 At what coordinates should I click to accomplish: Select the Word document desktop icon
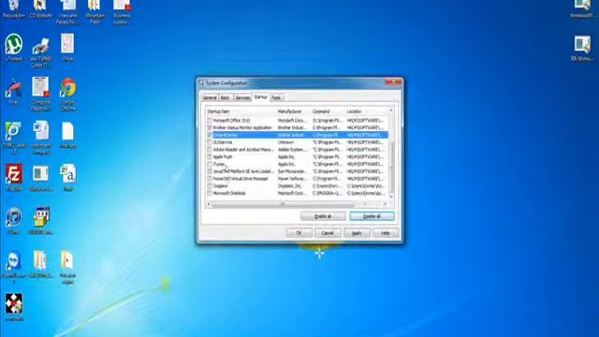coord(40,131)
